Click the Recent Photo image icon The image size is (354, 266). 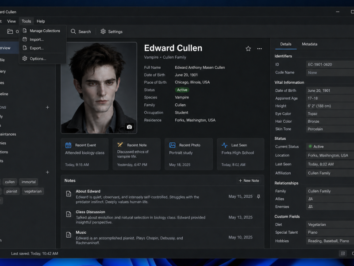click(172, 145)
